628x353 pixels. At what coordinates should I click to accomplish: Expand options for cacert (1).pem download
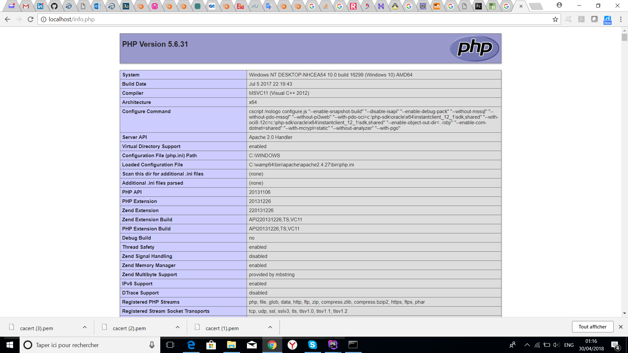(270, 327)
